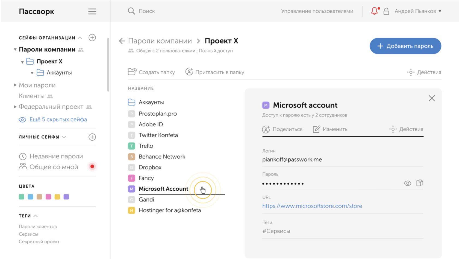Add a new personal vault plus icon
Viewport: 459px width, 259px height.
(92, 137)
